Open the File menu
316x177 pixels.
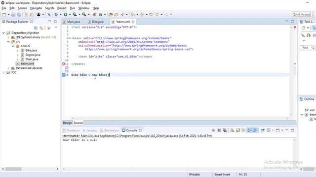tap(4, 8)
